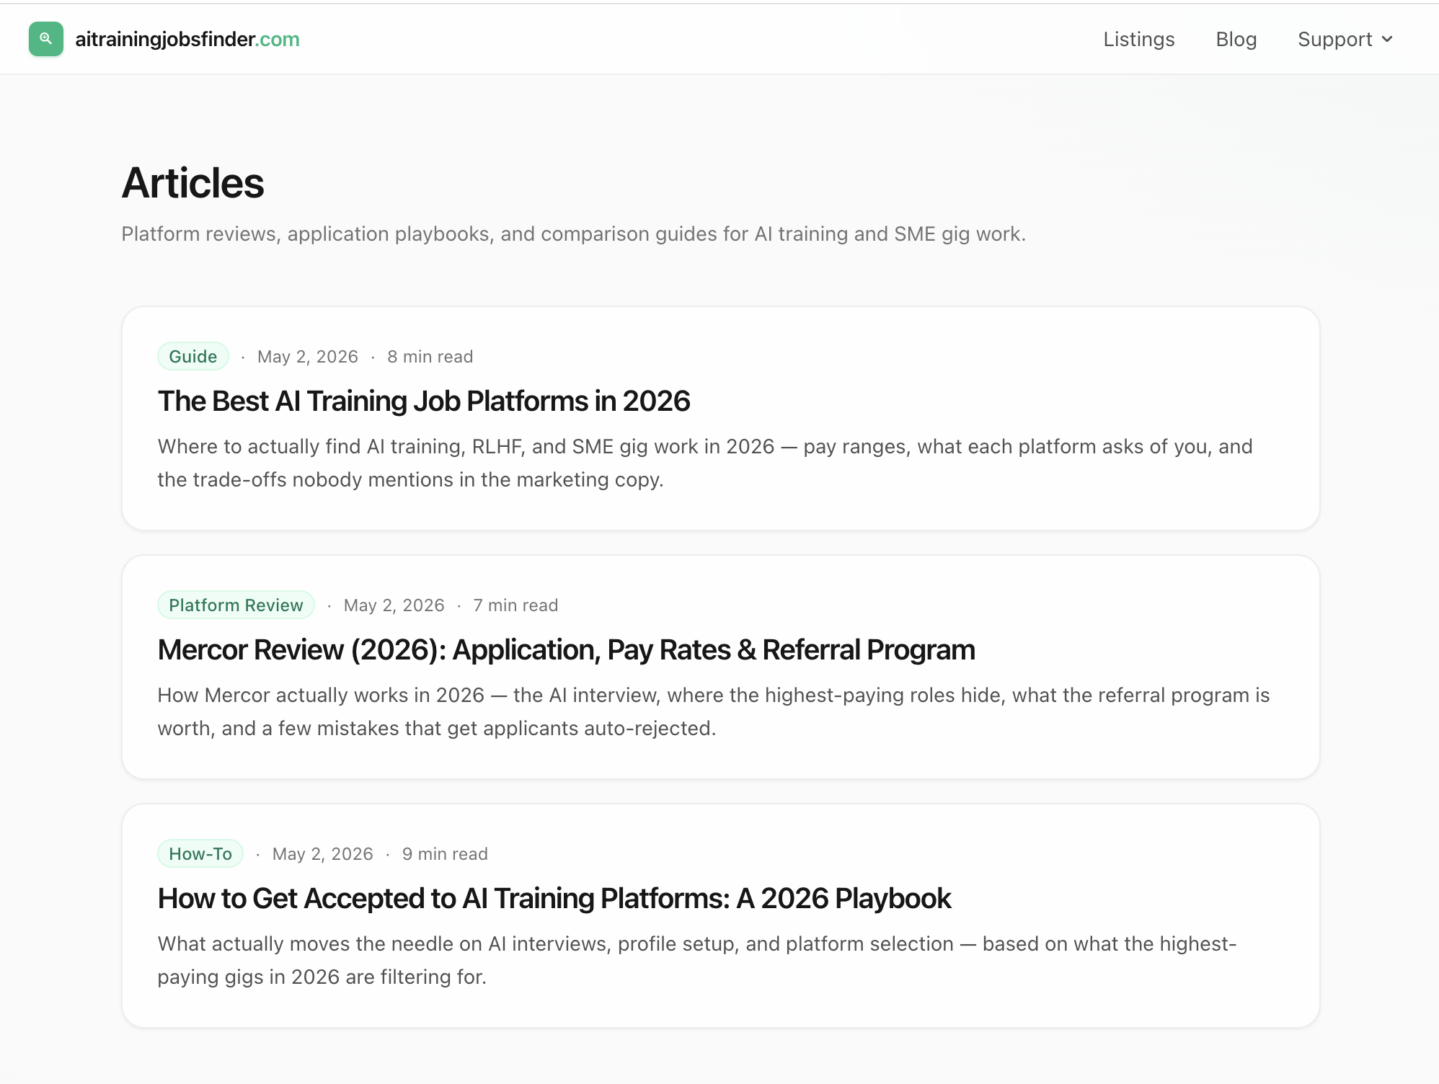This screenshot has height=1084, width=1439.
Task: Click the Support chevron arrow
Action: pyautogui.click(x=1387, y=39)
